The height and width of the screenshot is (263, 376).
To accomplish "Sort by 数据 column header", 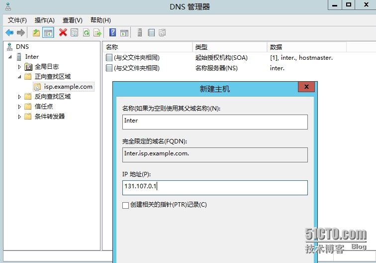I will (x=307, y=47).
